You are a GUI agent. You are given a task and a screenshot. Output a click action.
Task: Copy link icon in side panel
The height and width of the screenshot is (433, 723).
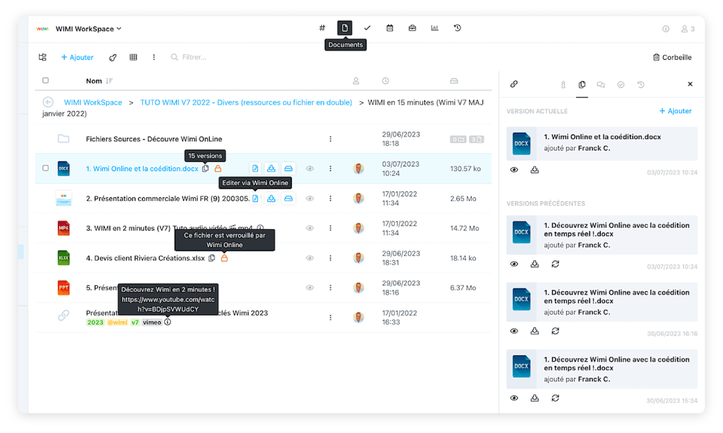[514, 84]
